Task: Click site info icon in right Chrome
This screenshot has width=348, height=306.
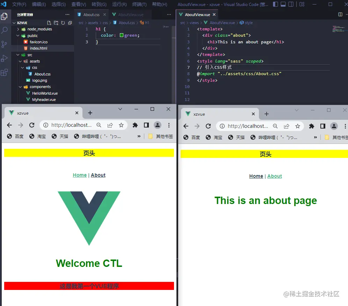Action: [x=222, y=126]
